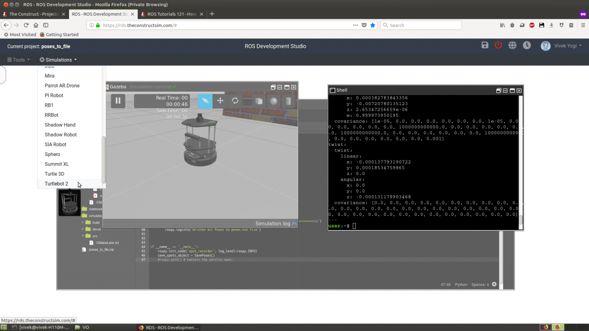Open the Tools dropdown menu
The height and width of the screenshot is (331, 589).
[19, 60]
